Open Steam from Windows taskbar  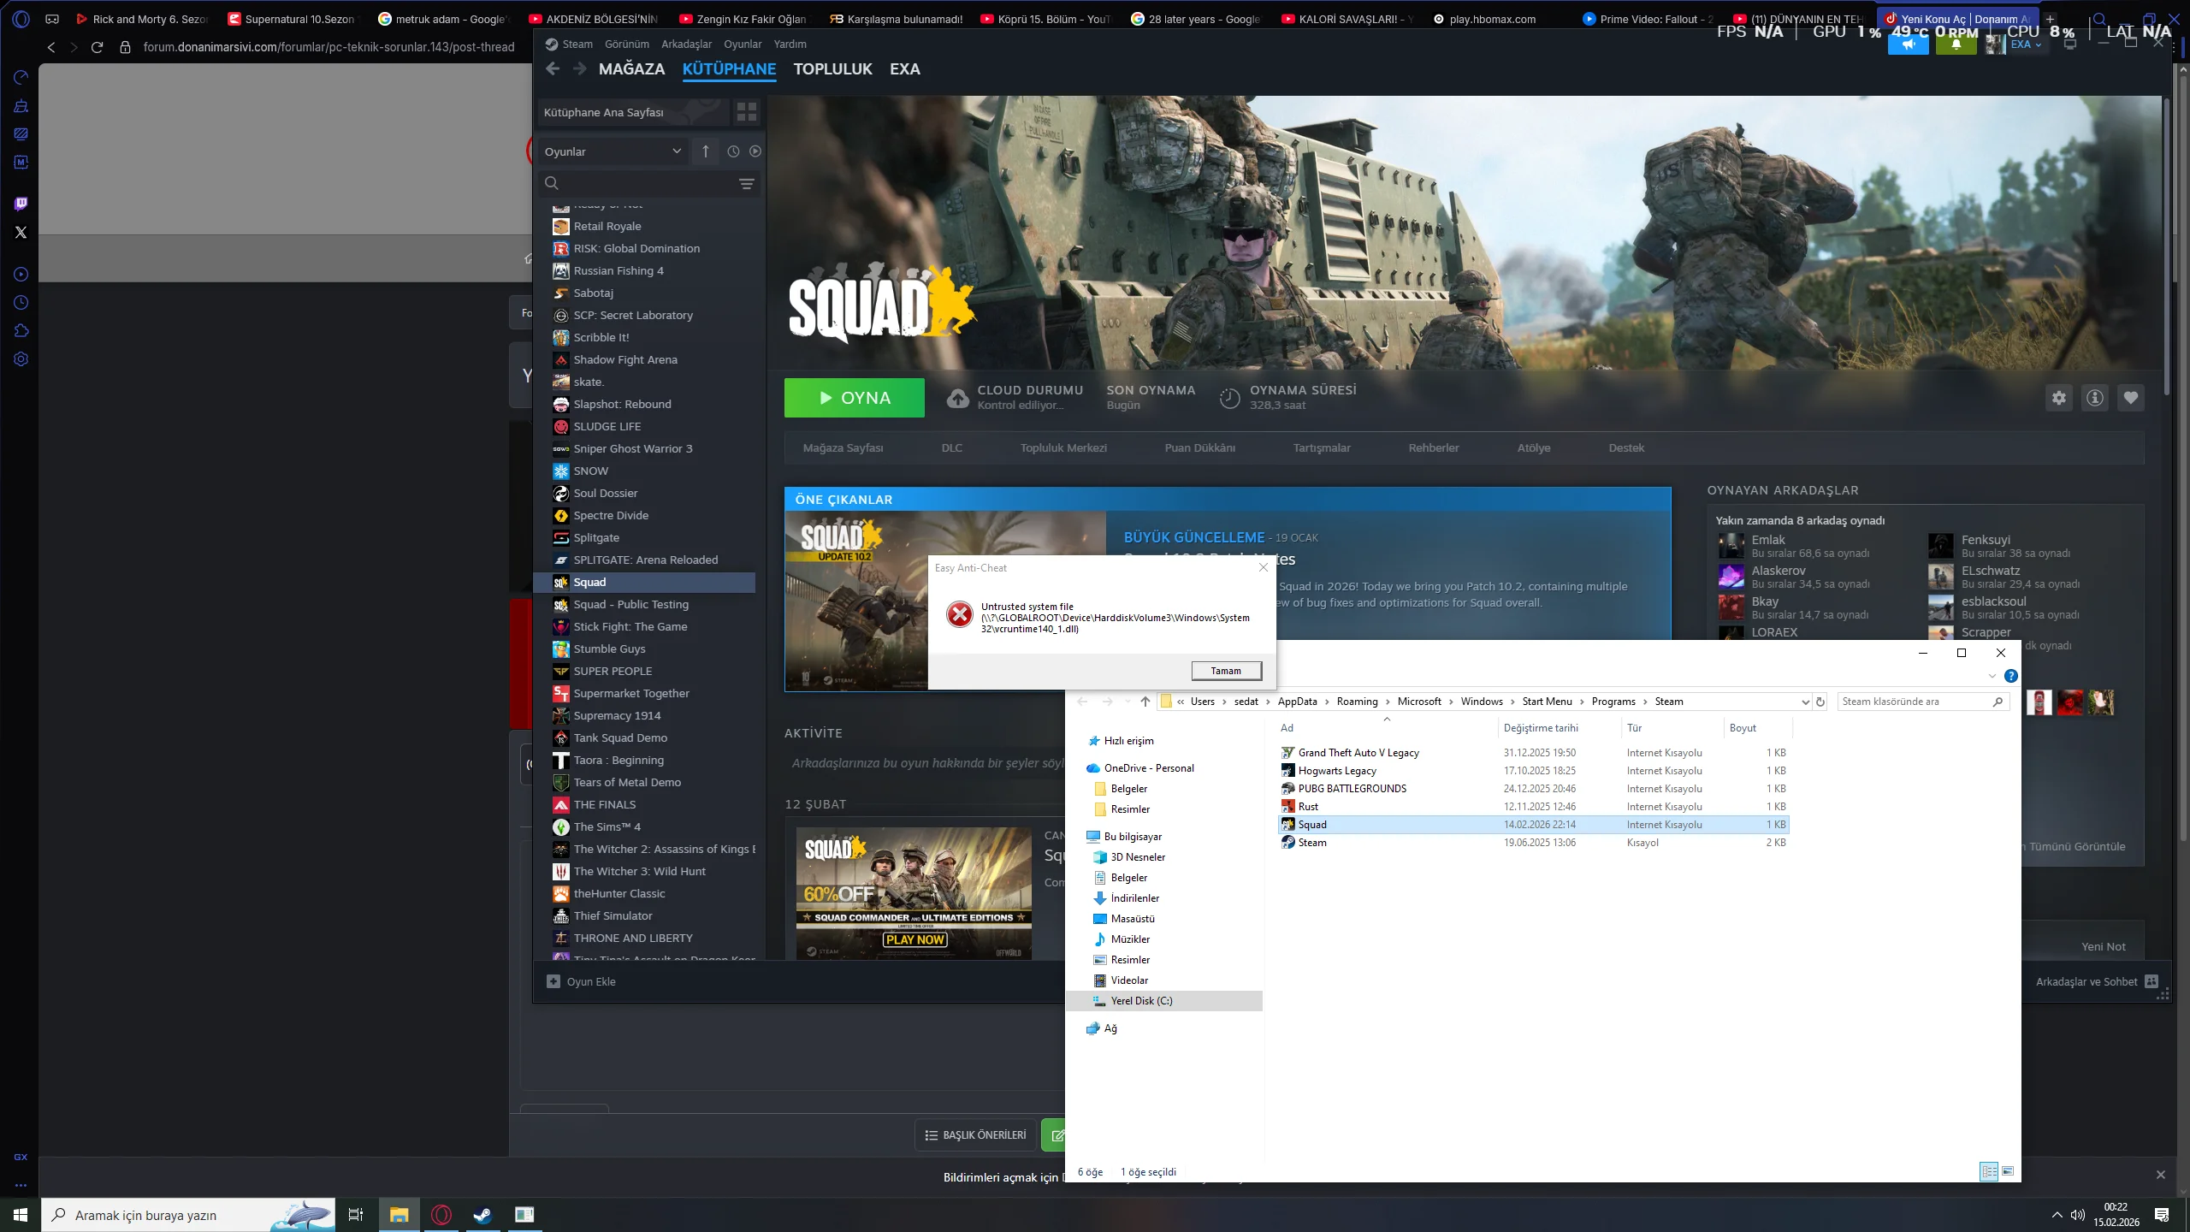(482, 1215)
